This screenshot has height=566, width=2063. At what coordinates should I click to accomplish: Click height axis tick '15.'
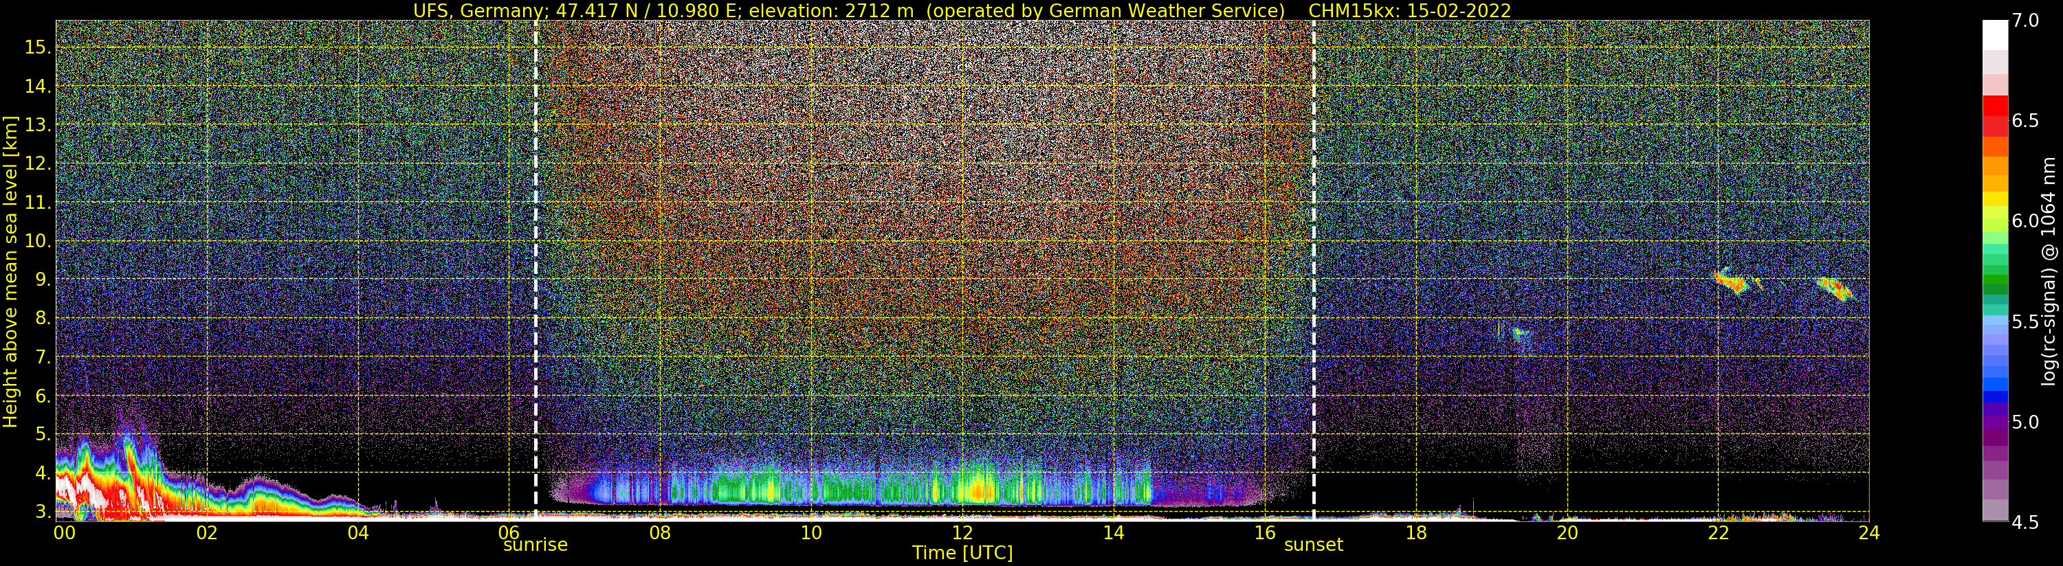coord(37,47)
